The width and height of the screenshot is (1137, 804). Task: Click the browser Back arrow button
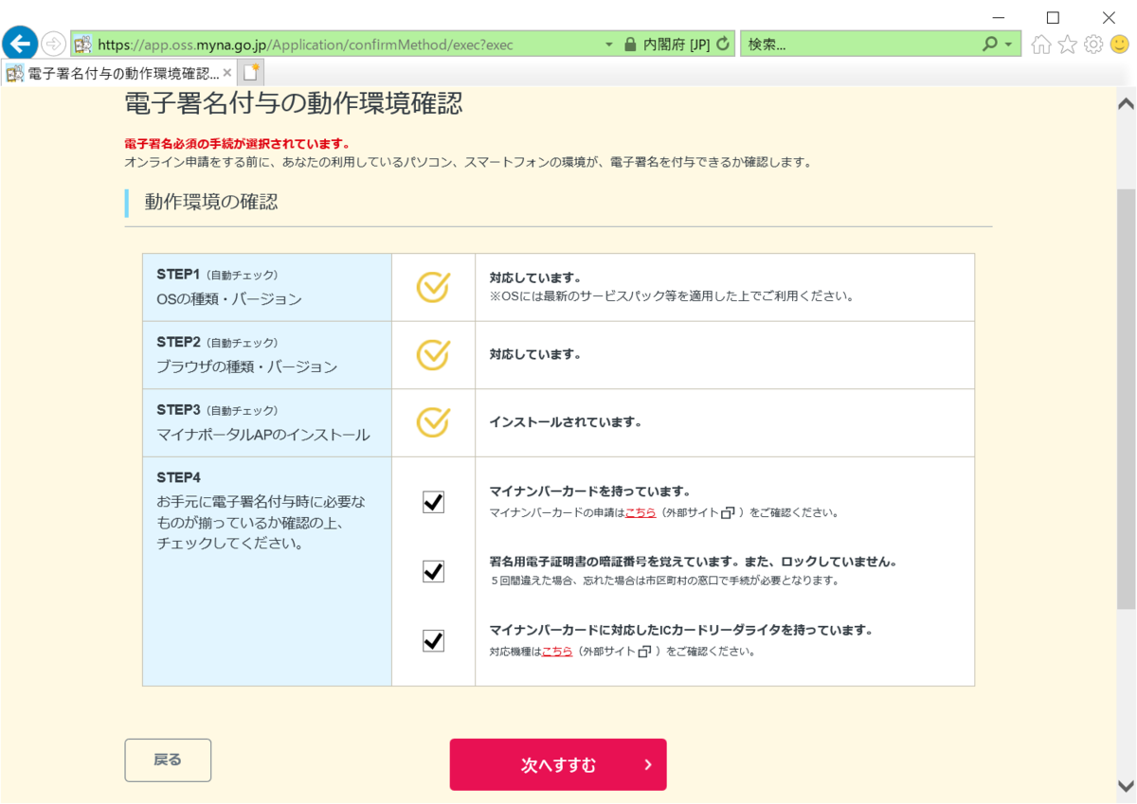coord(20,44)
